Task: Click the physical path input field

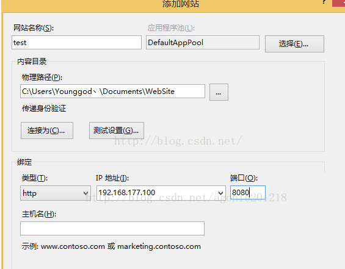Action: pos(112,91)
